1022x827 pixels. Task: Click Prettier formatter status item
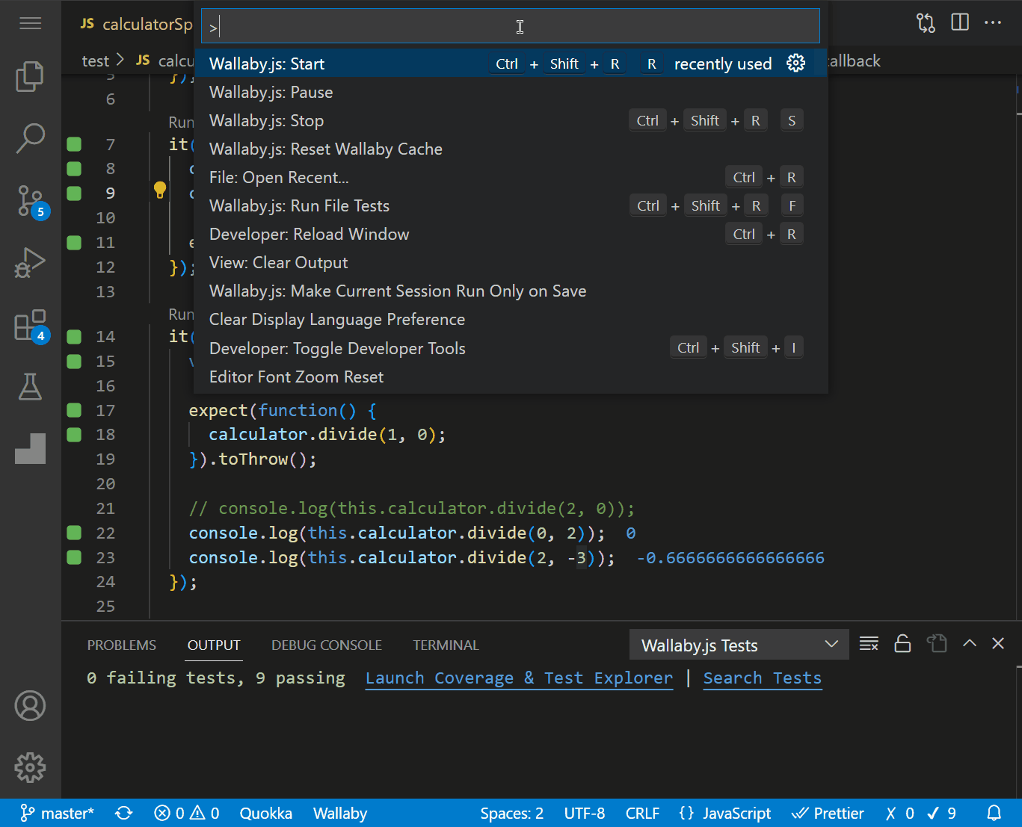[x=828, y=813]
